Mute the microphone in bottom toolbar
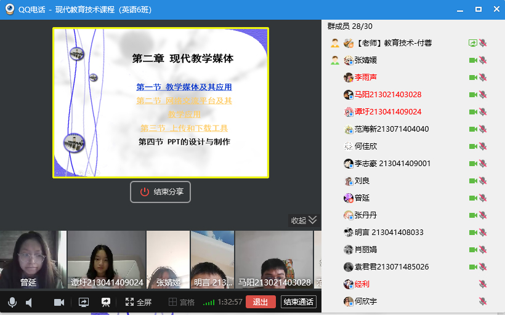505x315 pixels. coord(12,302)
